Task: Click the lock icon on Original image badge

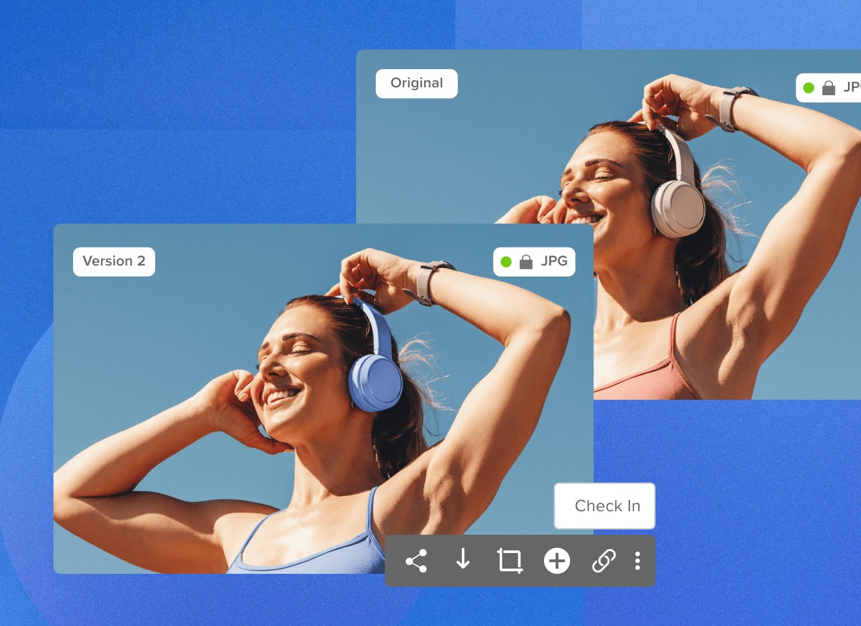Action: 828,88
